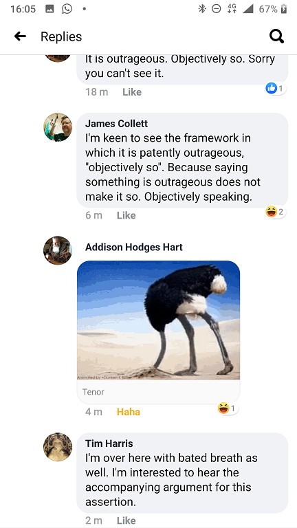Like the comment posted 18 m ago

[x=132, y=92]
